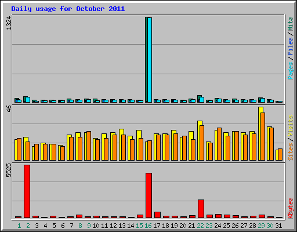This screenshot has width=297, height=232.
Task: Click the day 13 axis label
Action: tap(122, 226)
